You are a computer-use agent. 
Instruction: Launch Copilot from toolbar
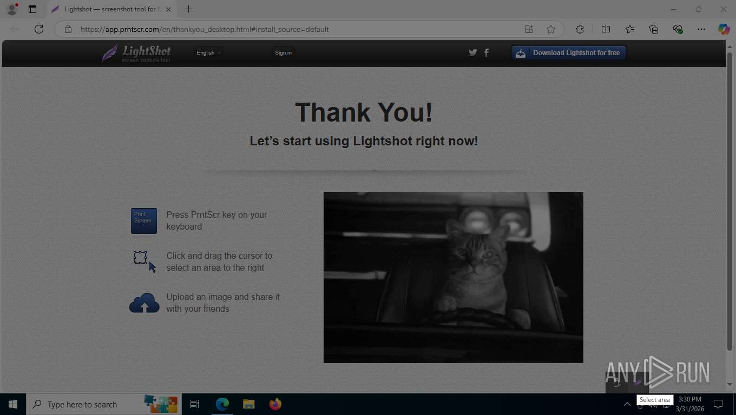tap(724, 29)
